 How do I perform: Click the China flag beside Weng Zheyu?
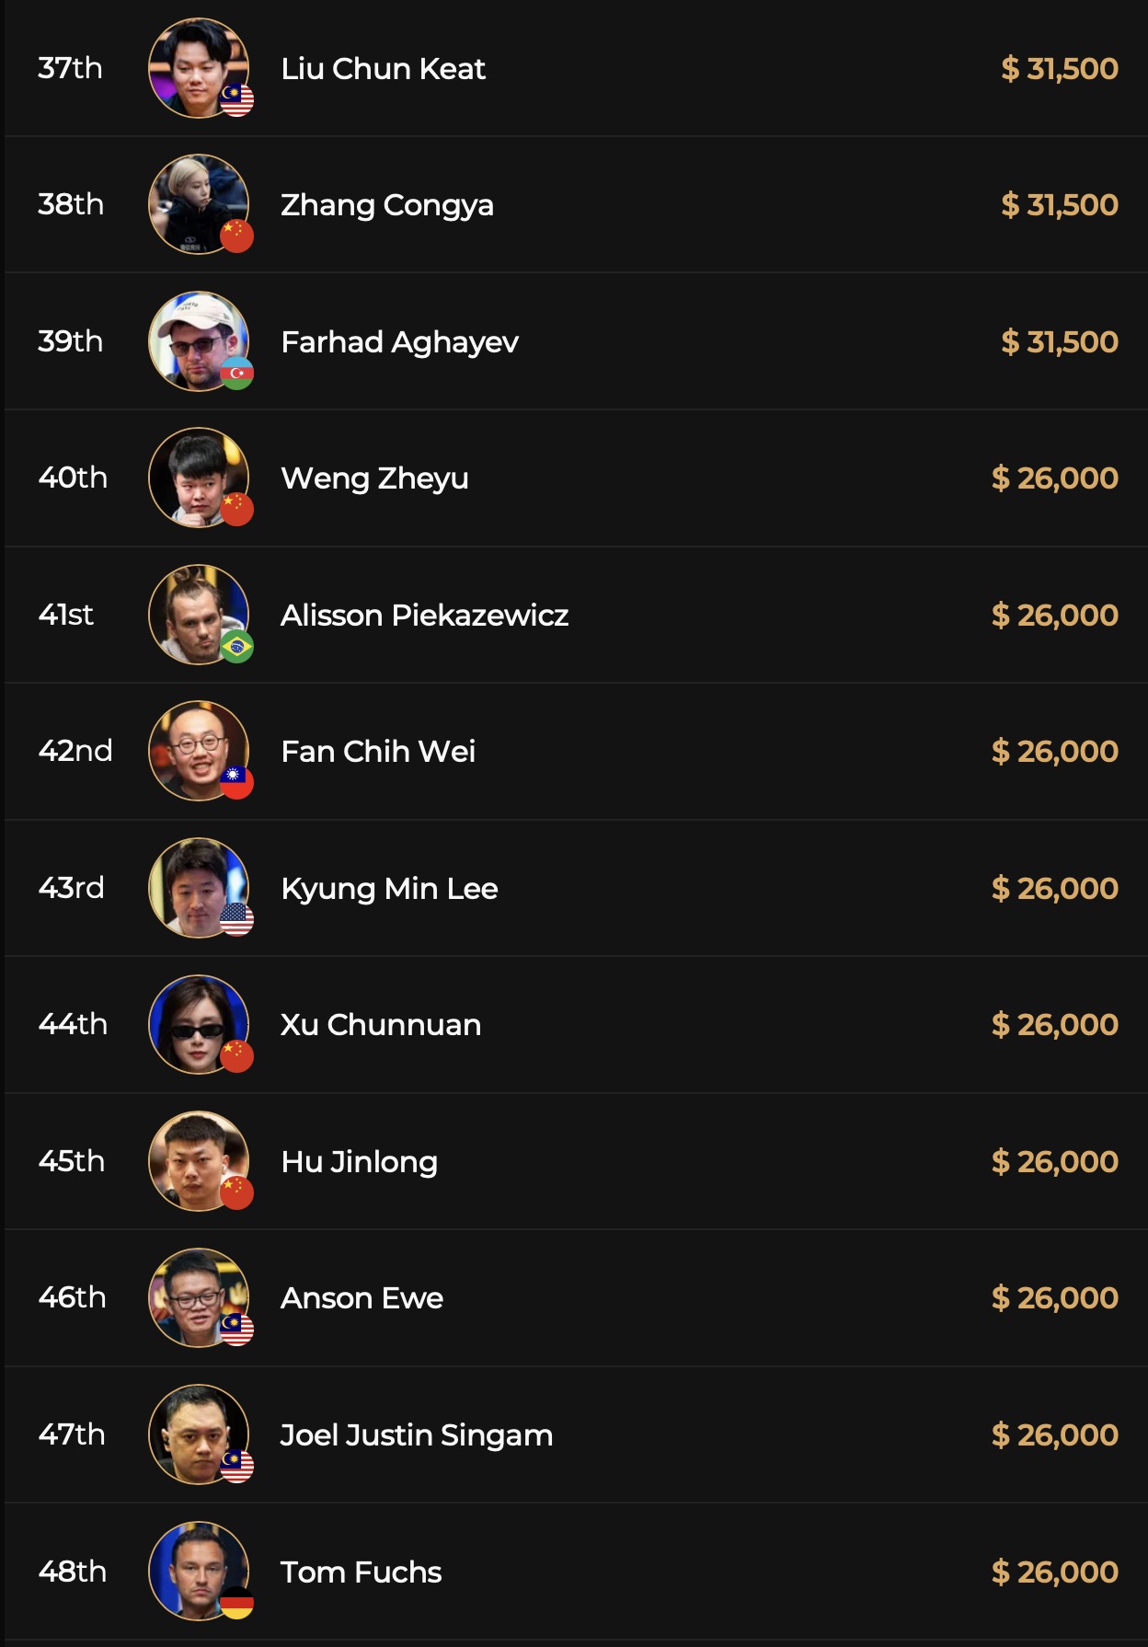click(x=236, y=510)
